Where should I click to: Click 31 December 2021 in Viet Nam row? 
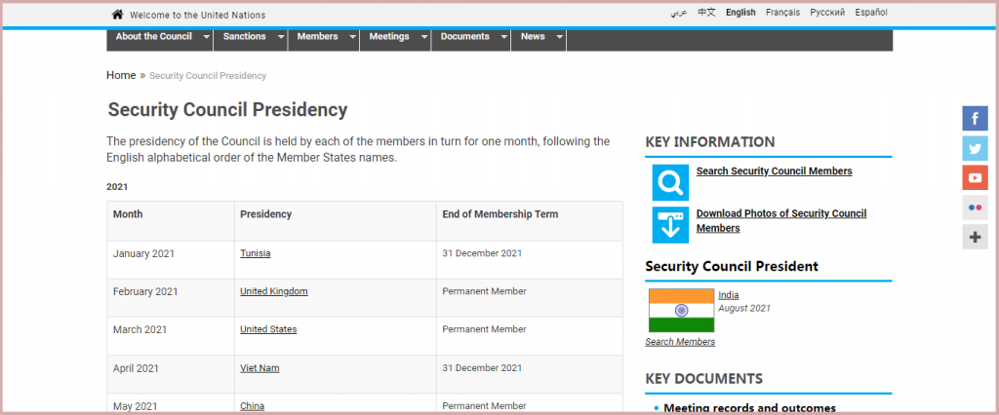[482, 368]
